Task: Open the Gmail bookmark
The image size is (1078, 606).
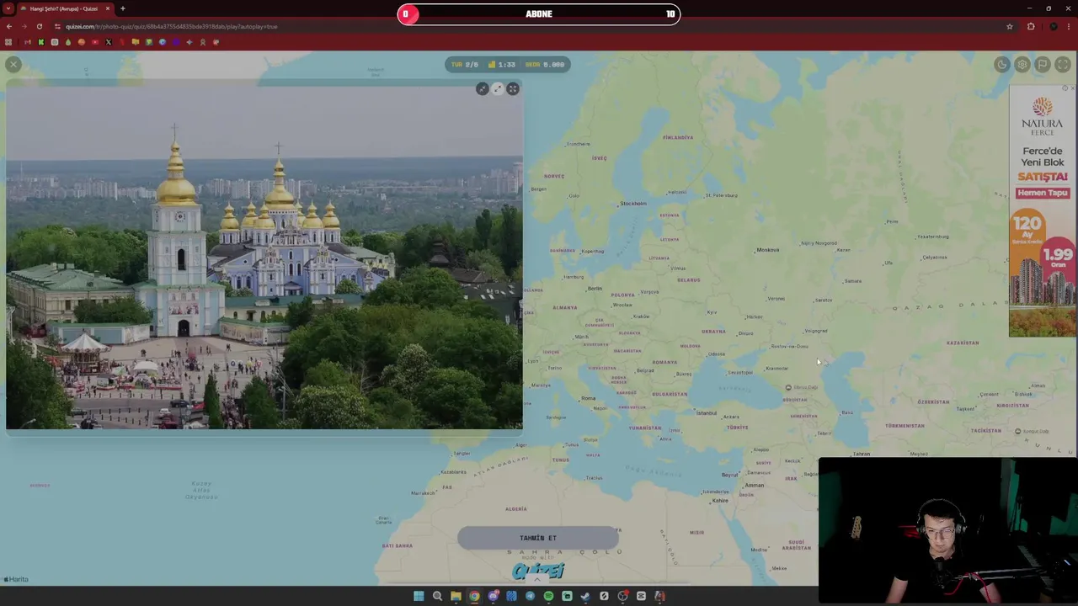Action: (x=27, y=42)
